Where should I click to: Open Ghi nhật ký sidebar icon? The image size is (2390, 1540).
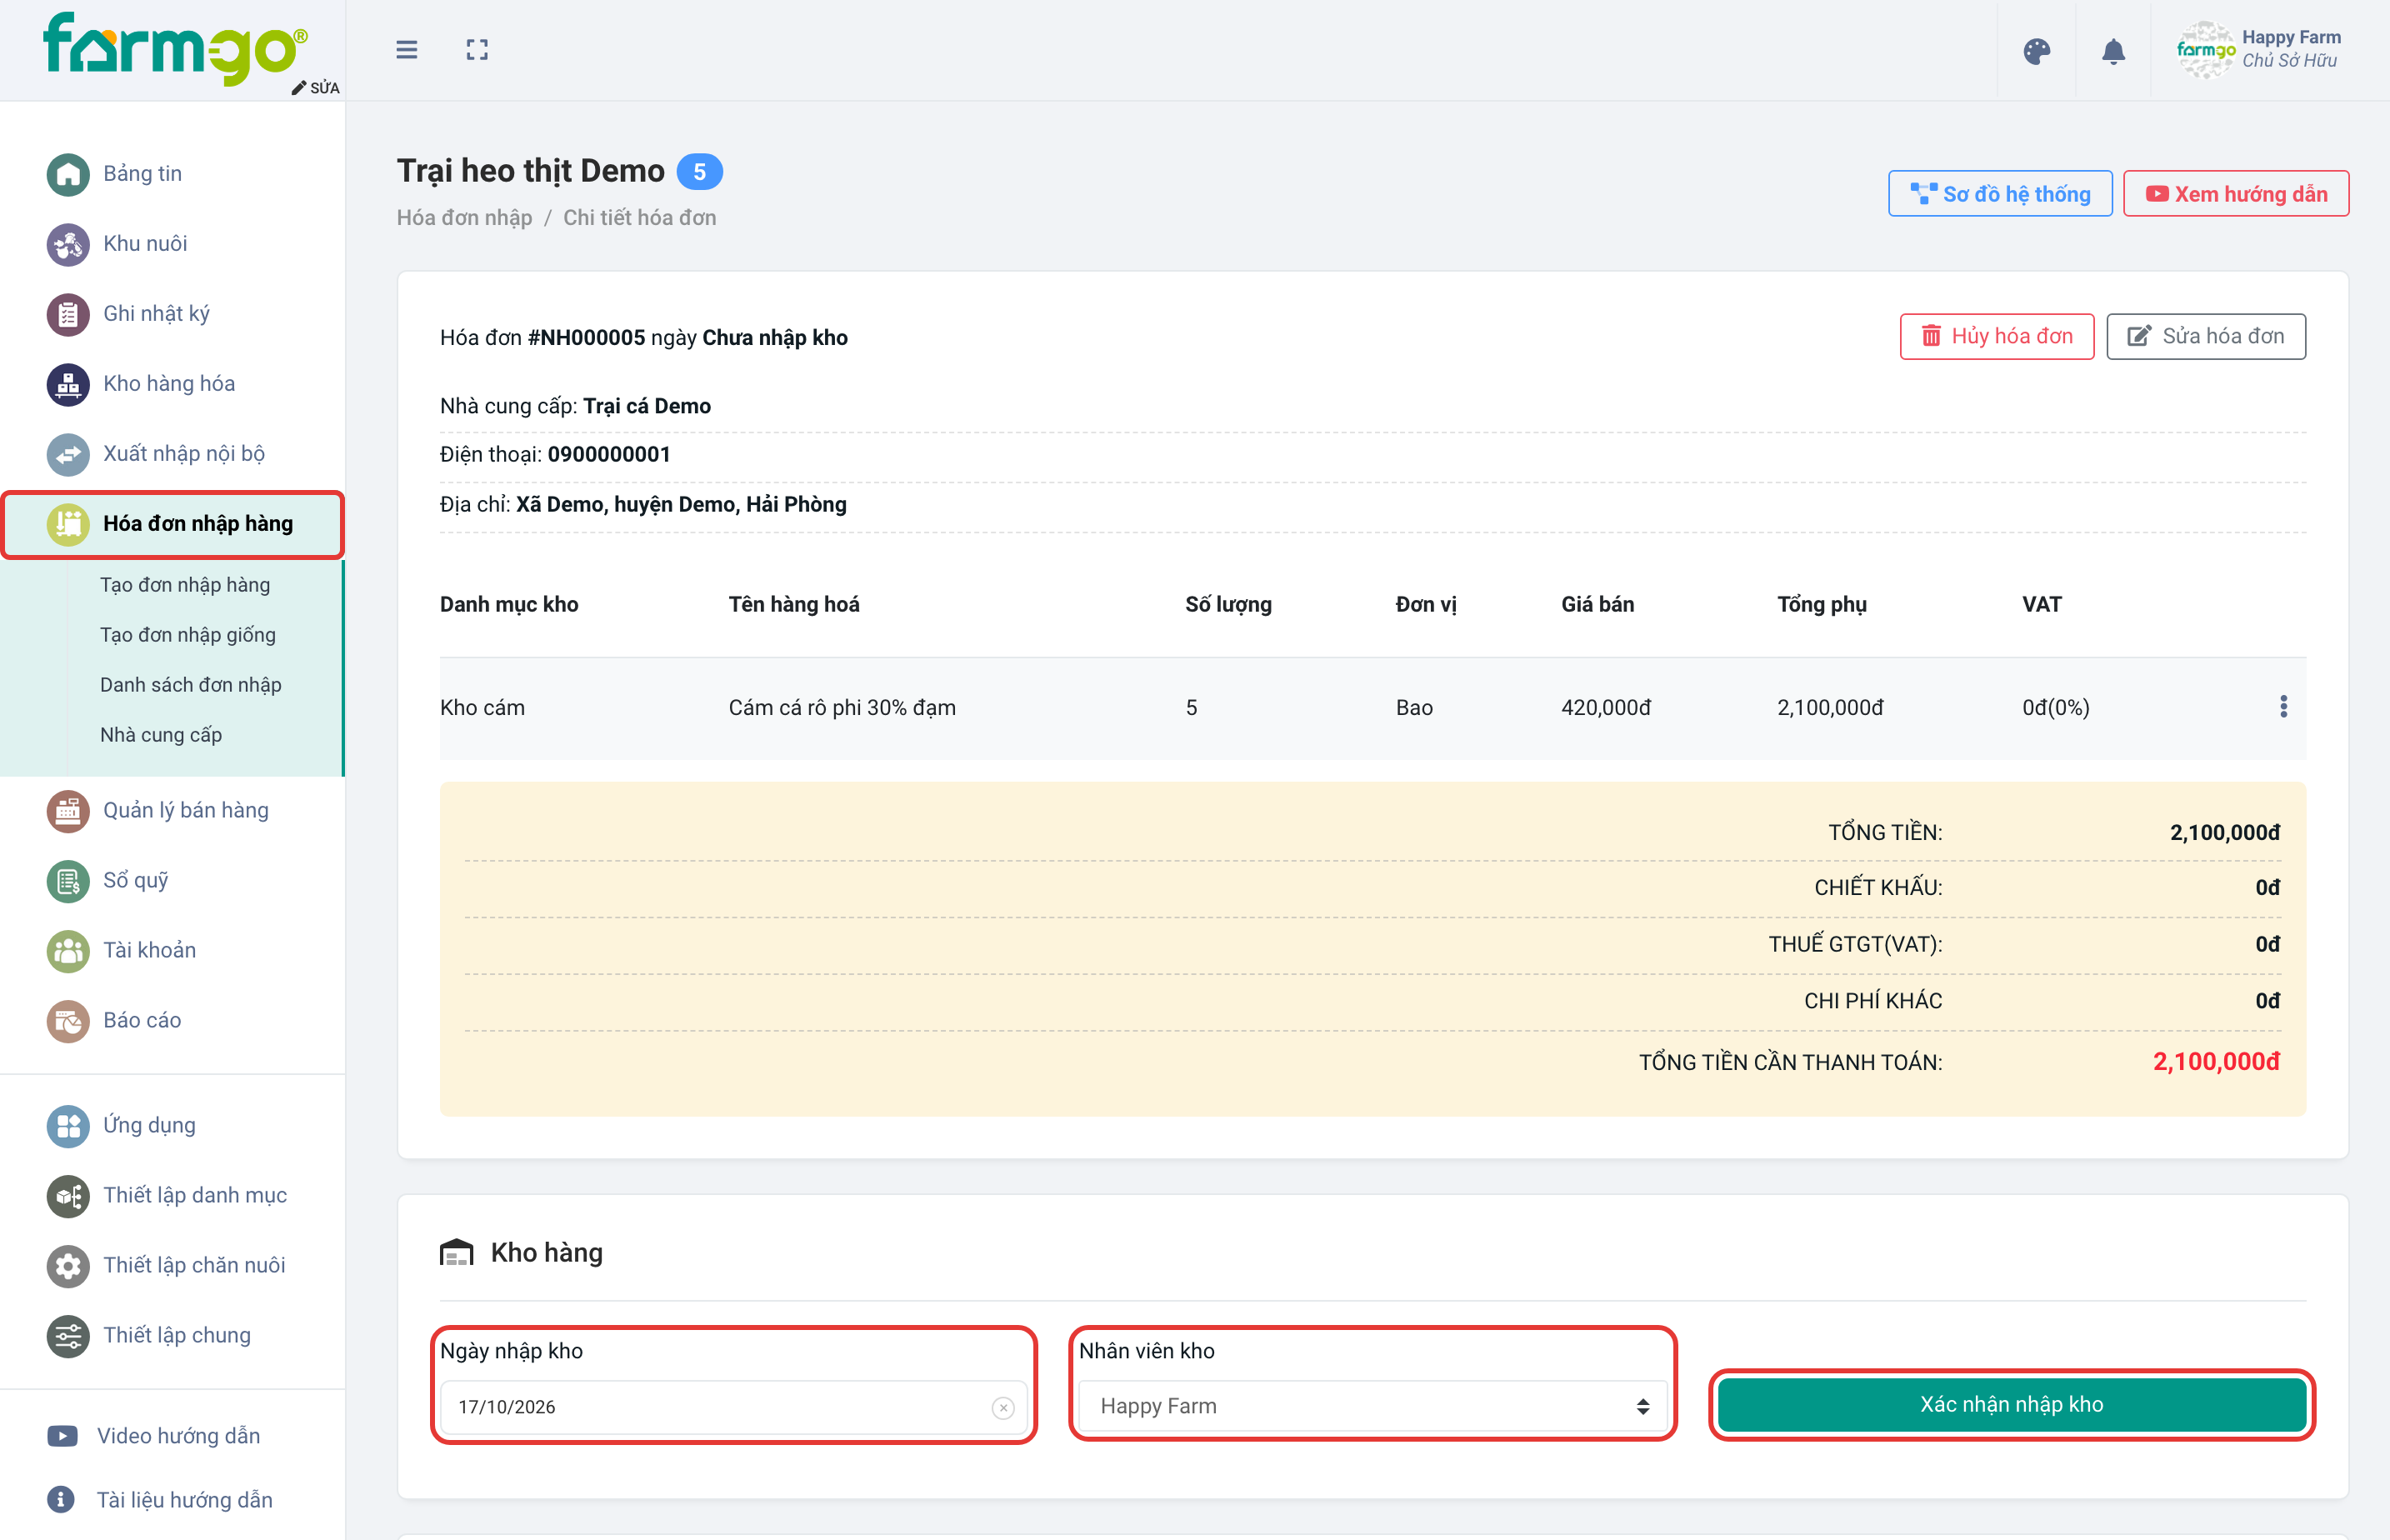pos(68,314)
